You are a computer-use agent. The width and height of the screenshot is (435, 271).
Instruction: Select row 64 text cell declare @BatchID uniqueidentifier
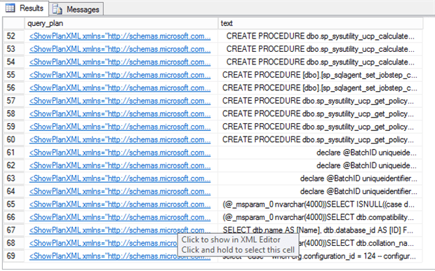[x=321, y=192]
